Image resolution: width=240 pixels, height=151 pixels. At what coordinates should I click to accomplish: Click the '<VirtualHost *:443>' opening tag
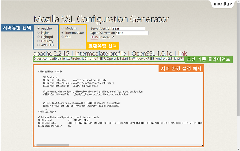click(50, 72)
